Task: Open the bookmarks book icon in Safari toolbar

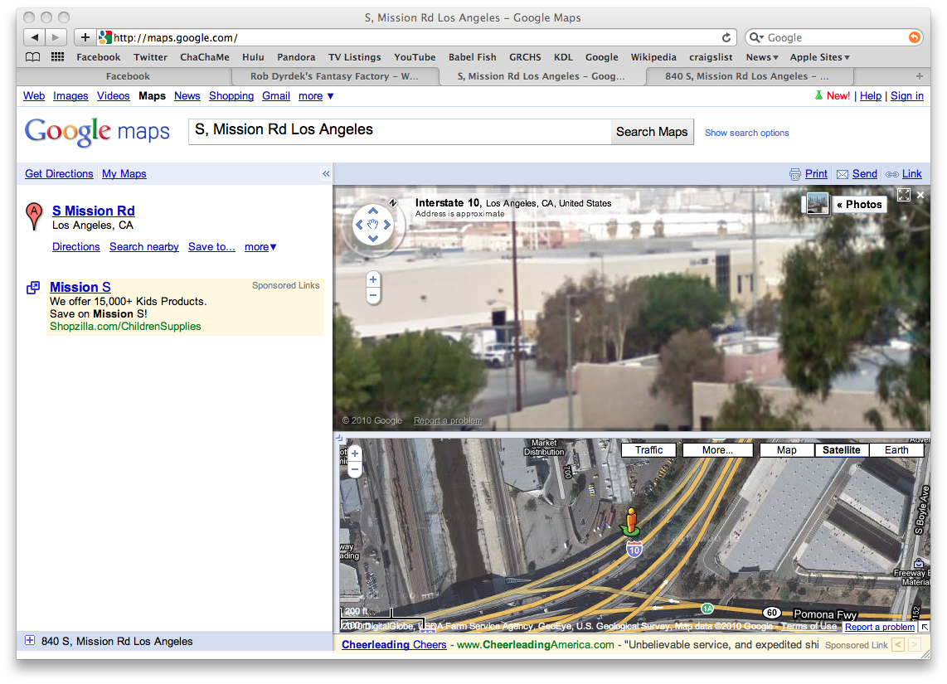Action: [30, 56]
